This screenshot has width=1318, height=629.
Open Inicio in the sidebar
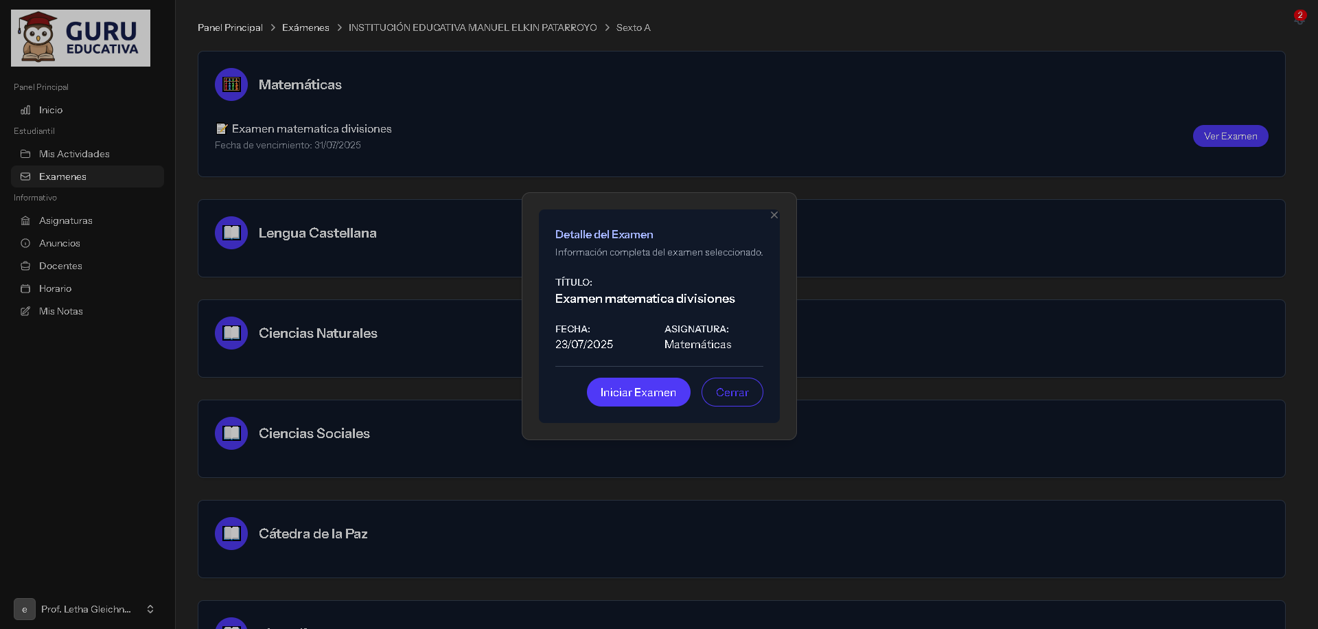pyautogui.click(x=50, y=110)
